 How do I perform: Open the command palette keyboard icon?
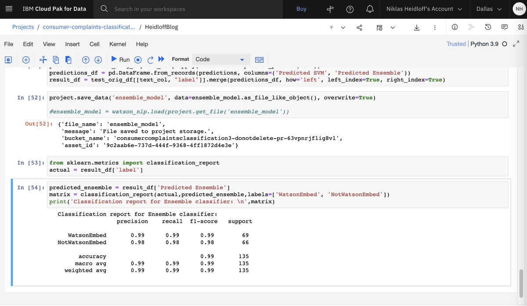click(259, 59)
